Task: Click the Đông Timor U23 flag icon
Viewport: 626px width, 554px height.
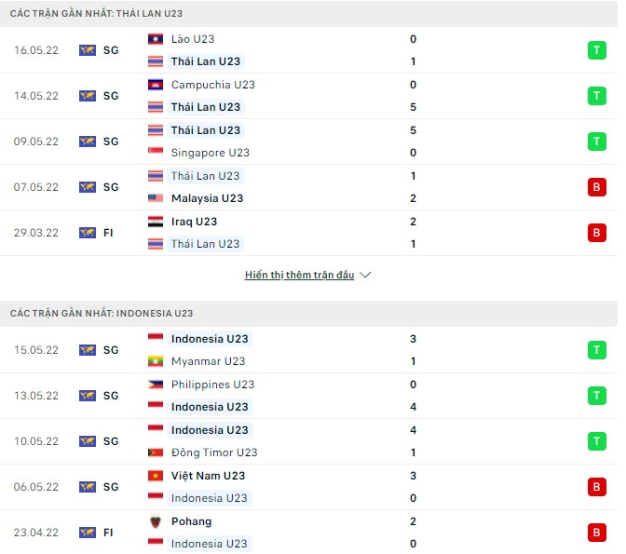Action: pos(156,453)
